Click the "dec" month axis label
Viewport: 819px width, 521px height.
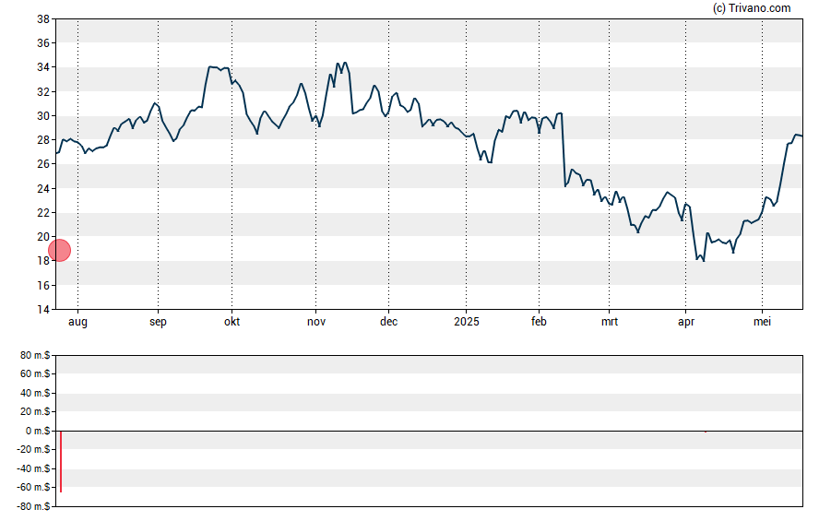(x=388, y=322)
